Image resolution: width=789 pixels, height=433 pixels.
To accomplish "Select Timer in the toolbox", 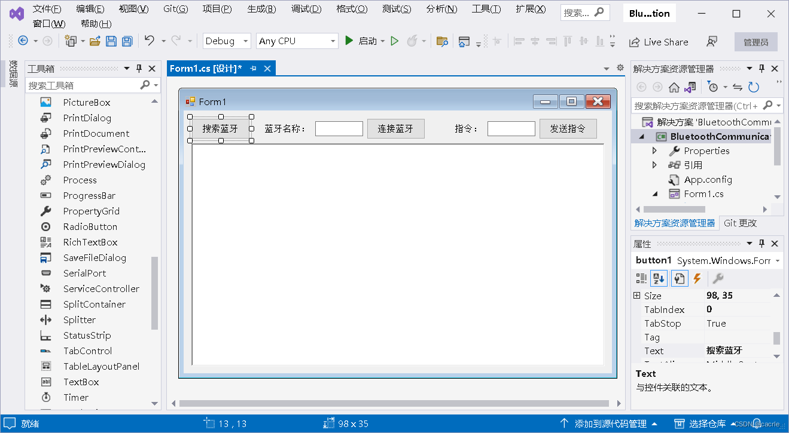I will tap(76, 397).
